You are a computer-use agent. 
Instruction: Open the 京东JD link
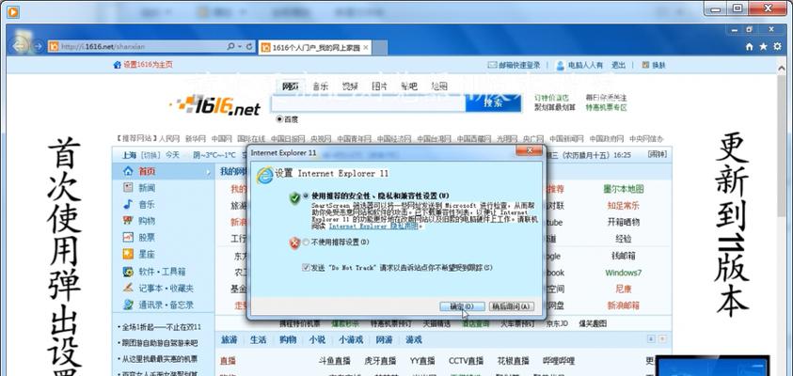point(557,323)
